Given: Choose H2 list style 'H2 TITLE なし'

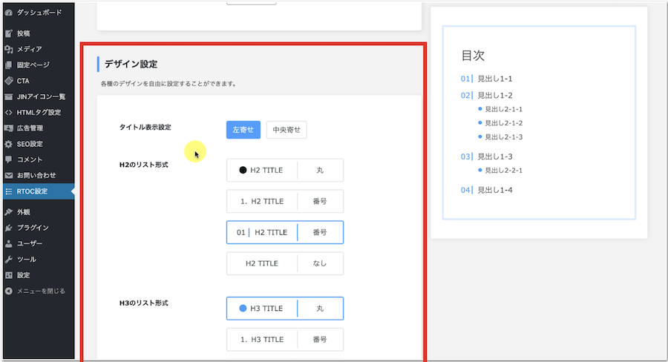Looking at the screenshot, I should point(284,263).
